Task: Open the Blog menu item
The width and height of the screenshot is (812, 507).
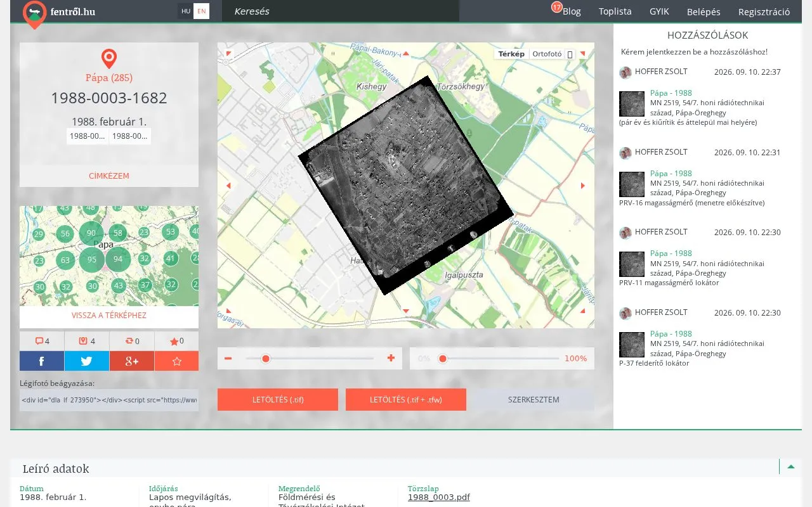Action: 572,11
